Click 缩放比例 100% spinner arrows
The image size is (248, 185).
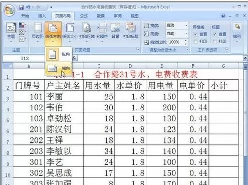(186, 42)
